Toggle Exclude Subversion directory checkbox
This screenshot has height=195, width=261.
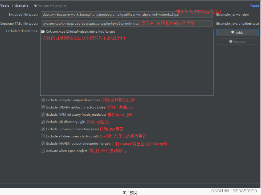[x=43, y=129]
